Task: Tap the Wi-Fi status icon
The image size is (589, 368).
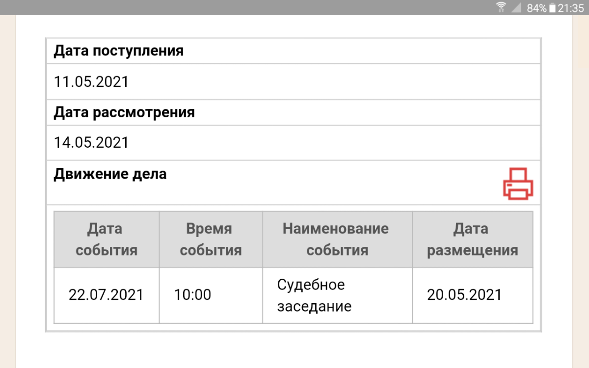Action: click(501, 7)
